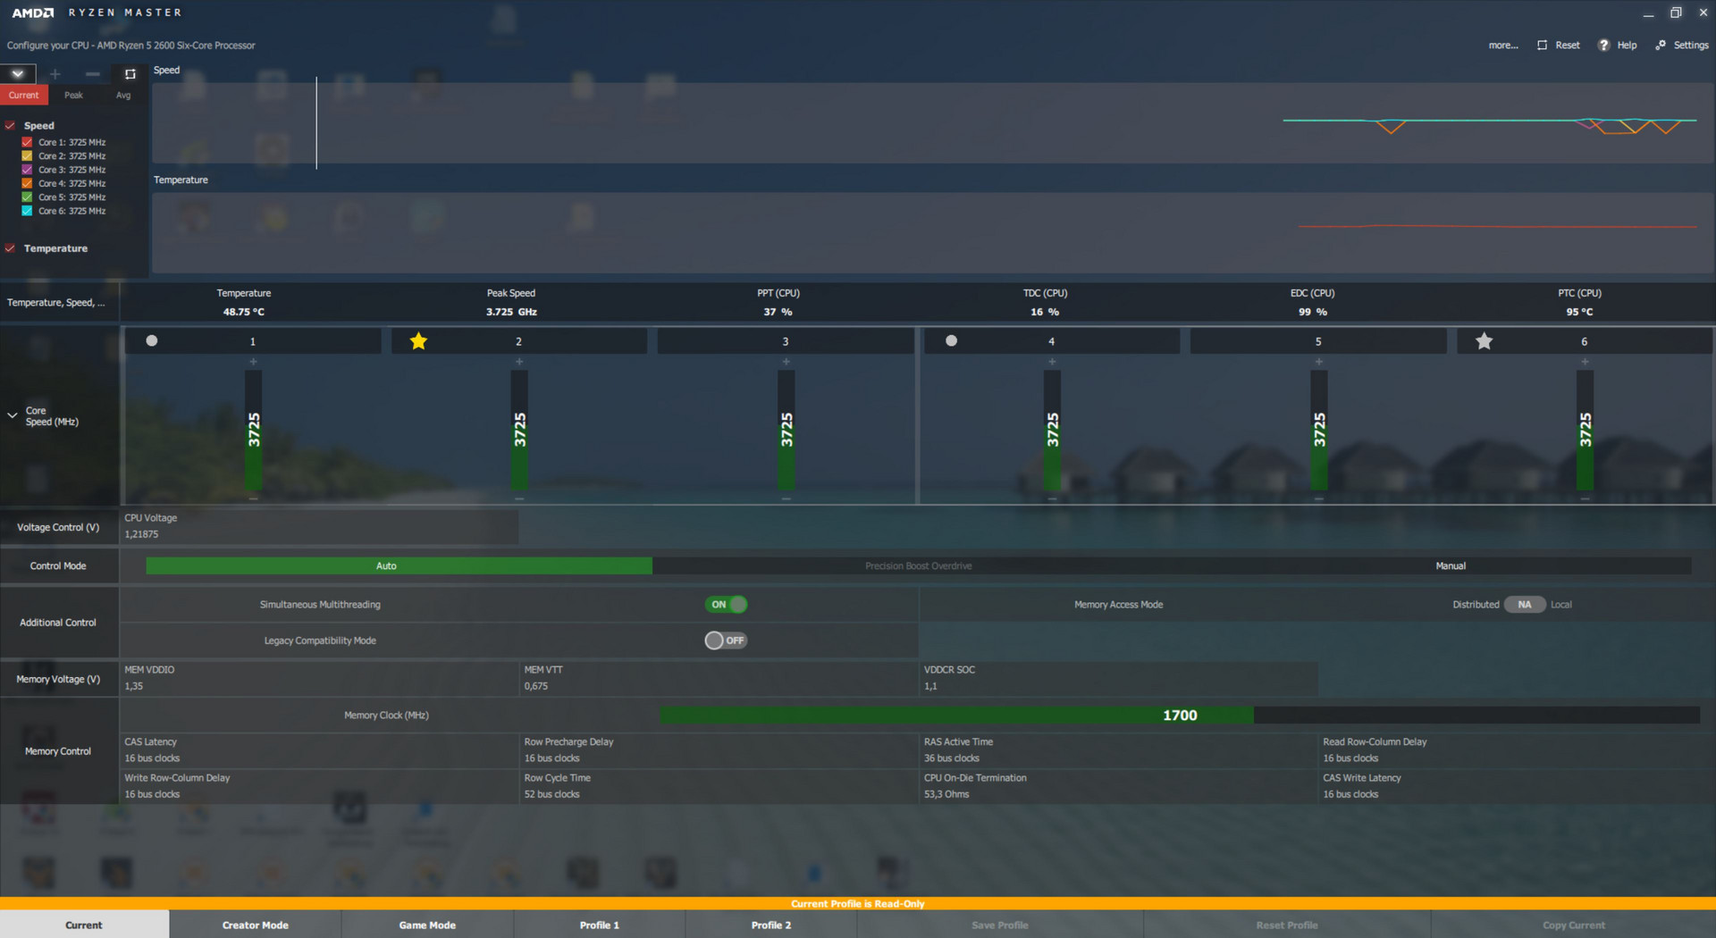The width and height of the screenshot is (1716, 938).
Task: Collapse the graph panel with chevron button
Action: point(18,74)
